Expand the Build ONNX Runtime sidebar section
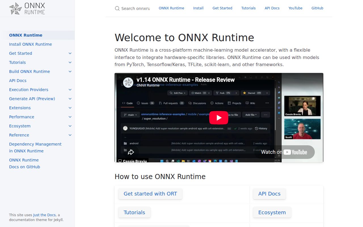The width and height of the screenshot is (363, 227). click(x=70, y=72)
